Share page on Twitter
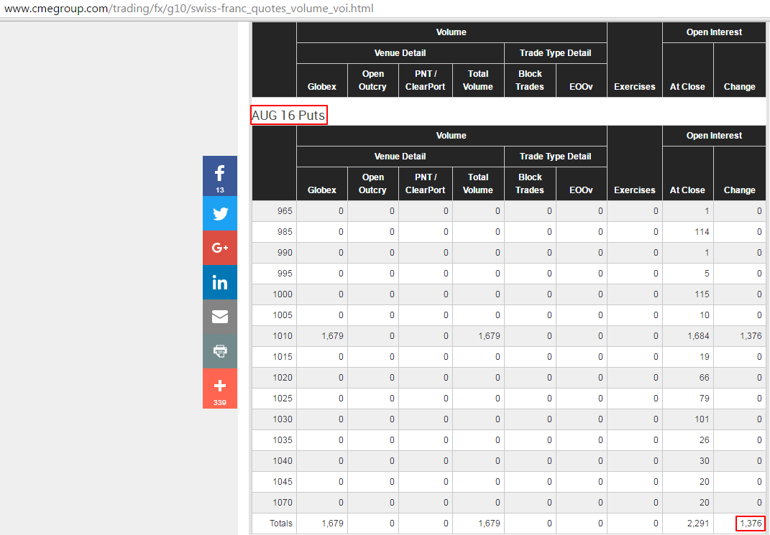Viewport: 770px width, 535px height. point(220,213)
